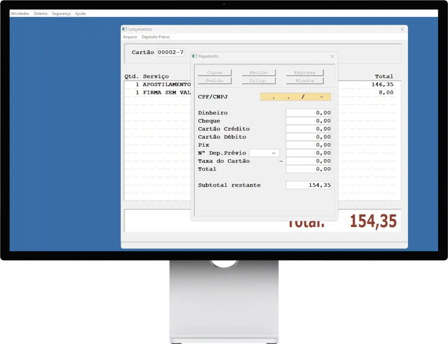Open Arquivo menu in Lançamentos window
The width and height of the screenshot is (448, 344).
pos(130,37)
